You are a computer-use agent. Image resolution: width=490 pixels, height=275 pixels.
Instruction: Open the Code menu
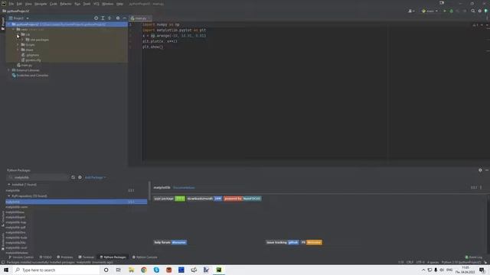pyautogui.click(x=54, y=4)
